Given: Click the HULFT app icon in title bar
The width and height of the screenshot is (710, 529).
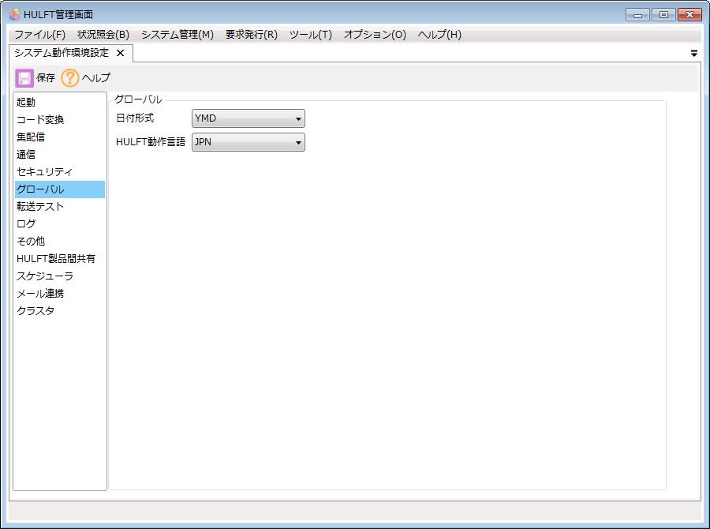Looking at the screenshot, I should coord(15,14).
